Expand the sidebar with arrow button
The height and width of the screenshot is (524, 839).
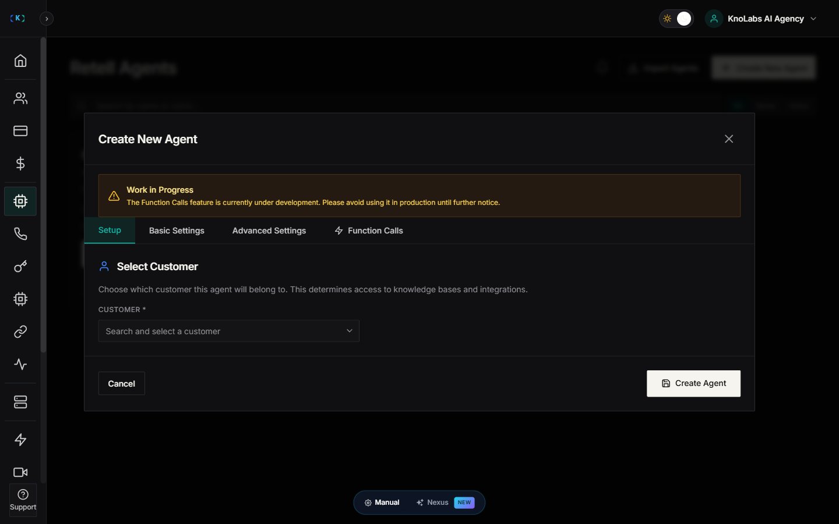click(47, 19)
